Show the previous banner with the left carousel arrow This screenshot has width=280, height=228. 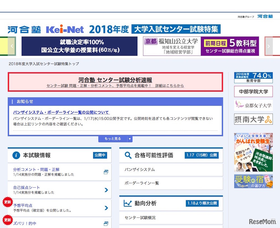(x=12, y=46)
